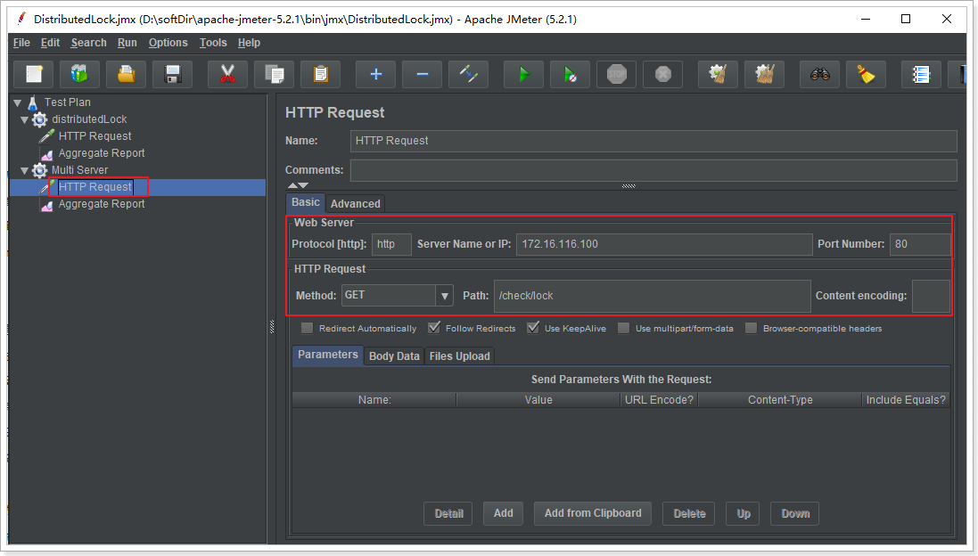This screenshot has height=556, width=978.
Task: Switch to the Advanced tab
Action: click(x=355, y=204)
